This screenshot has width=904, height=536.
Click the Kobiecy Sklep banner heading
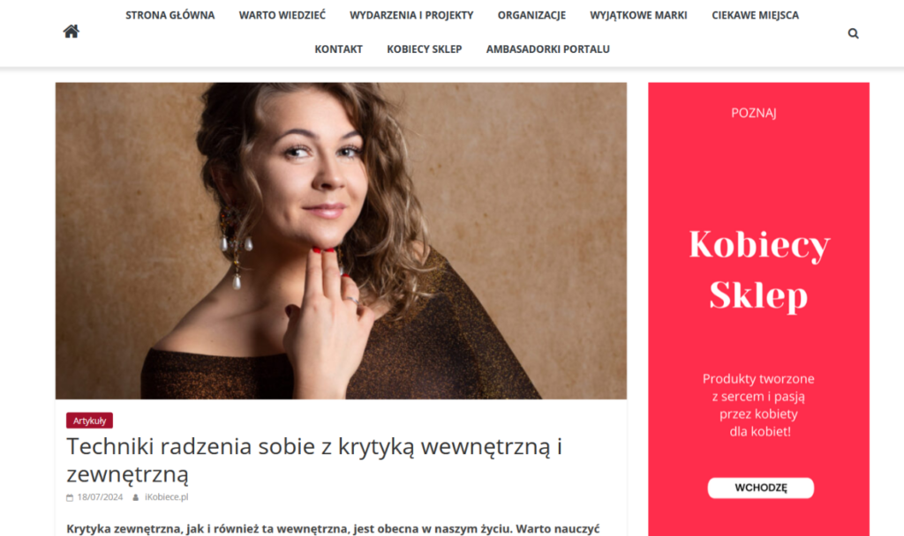tap(759, 270)
